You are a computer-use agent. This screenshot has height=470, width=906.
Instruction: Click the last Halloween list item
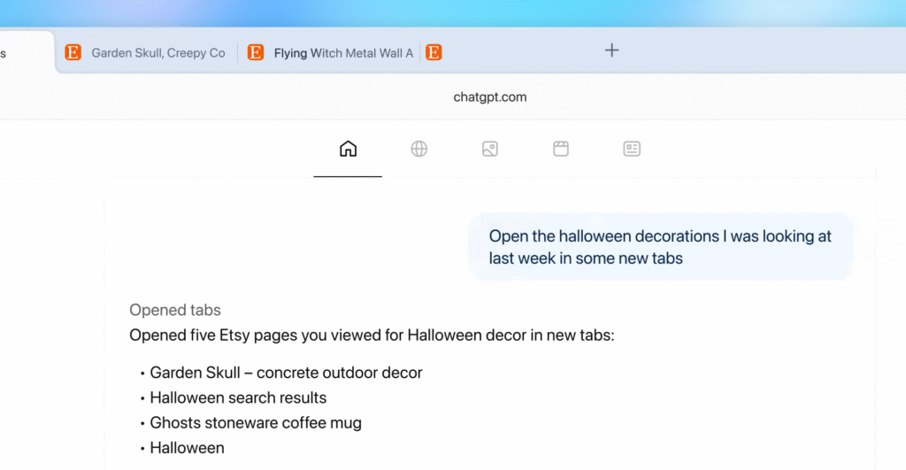point(187,448)
